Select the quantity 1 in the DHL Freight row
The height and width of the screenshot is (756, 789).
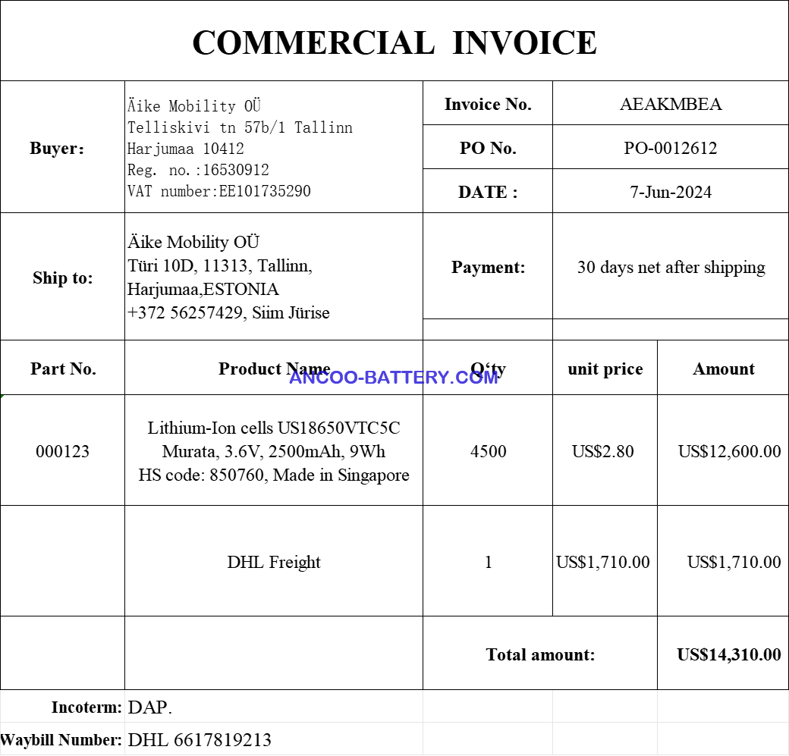coord(488,561)
